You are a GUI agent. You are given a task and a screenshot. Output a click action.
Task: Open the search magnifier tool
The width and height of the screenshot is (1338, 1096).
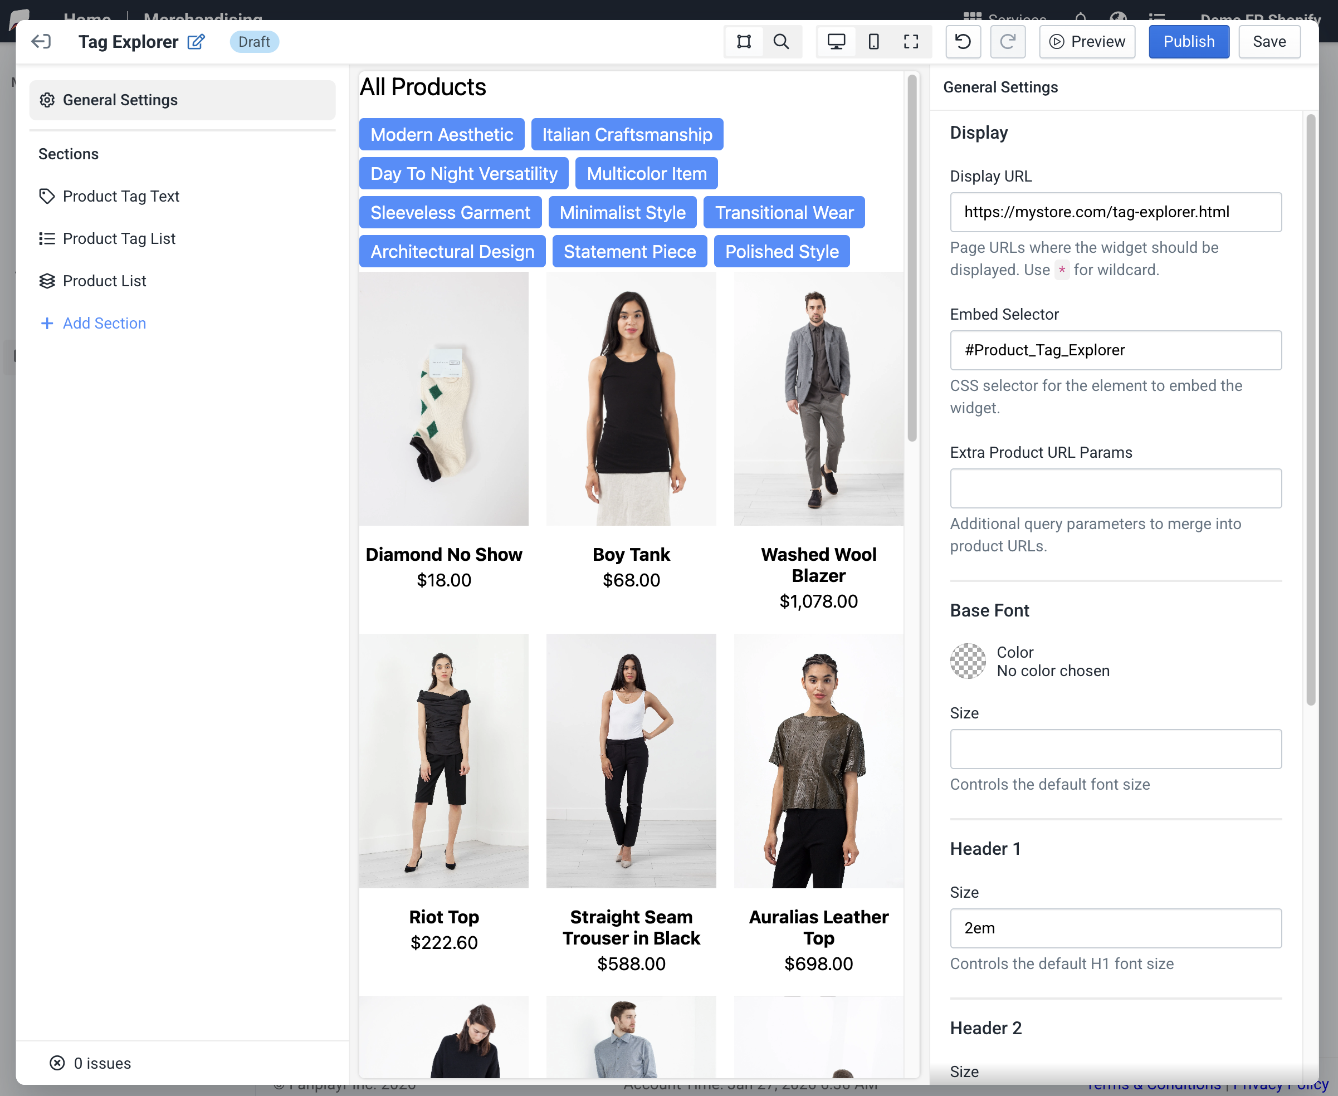click(781, 42)
